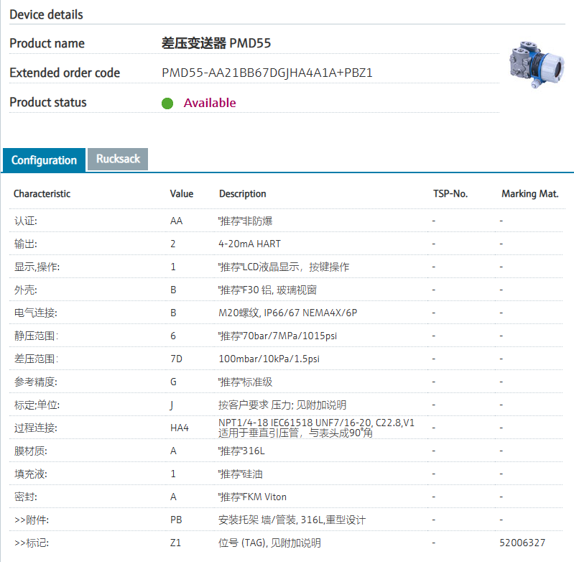Switch to the Rucksack tab

[118, 159]
